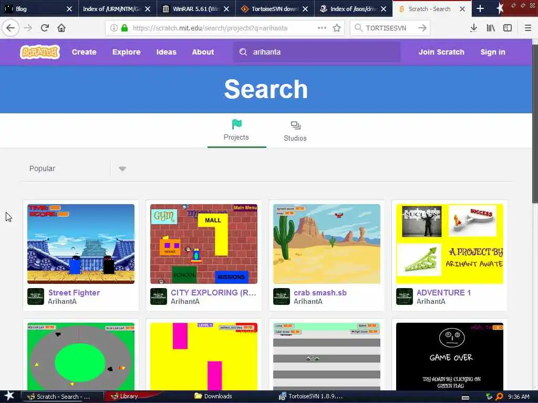
Task: Open ADVENTURE 1 project title link
Action: pyautogui.click(x=443, y=293)
